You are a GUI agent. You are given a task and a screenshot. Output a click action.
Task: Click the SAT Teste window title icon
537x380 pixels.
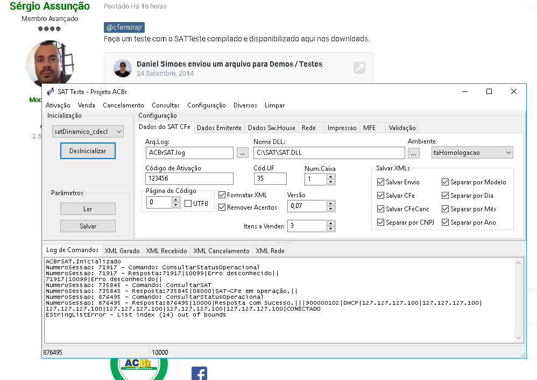[51, 92]
